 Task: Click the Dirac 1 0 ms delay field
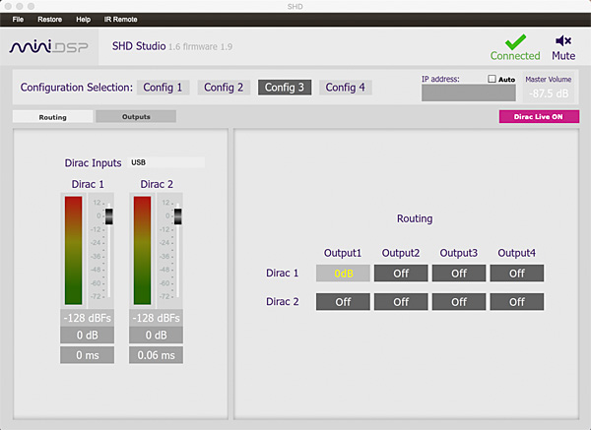pyautogui.click(x=87, y=355)
